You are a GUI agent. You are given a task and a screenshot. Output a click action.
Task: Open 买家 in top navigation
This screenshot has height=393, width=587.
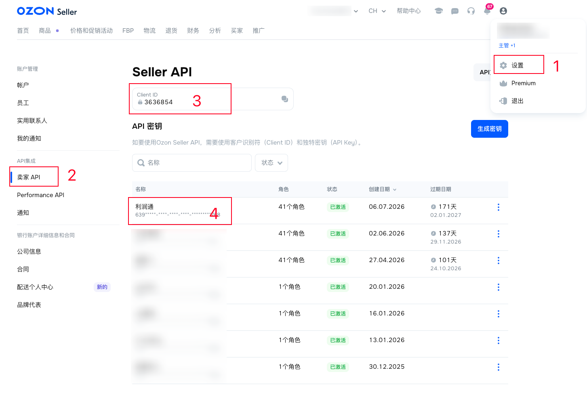coord(237,31)
